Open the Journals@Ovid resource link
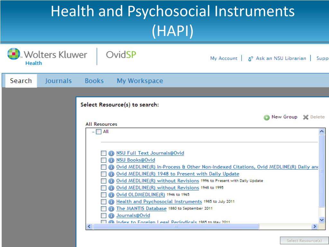This screenshot has height=247, width=329. click(133, 215)
